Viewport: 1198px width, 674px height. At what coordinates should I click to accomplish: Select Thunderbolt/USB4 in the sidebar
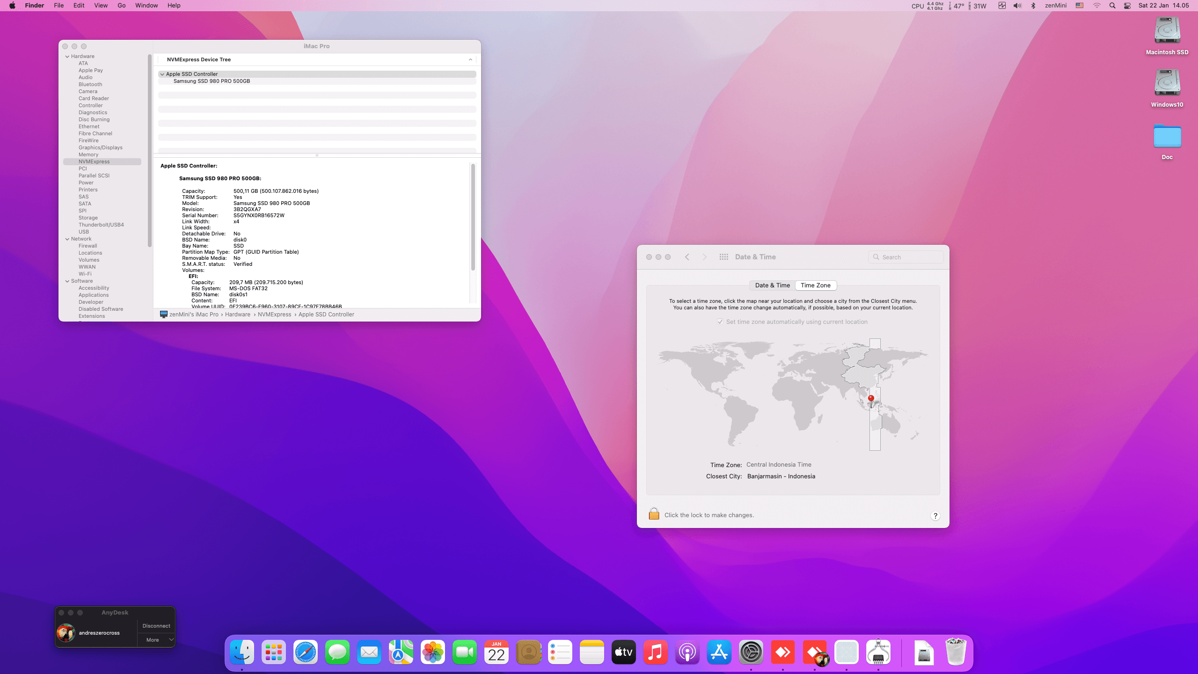pyautogui.click(x=101, y=225)
